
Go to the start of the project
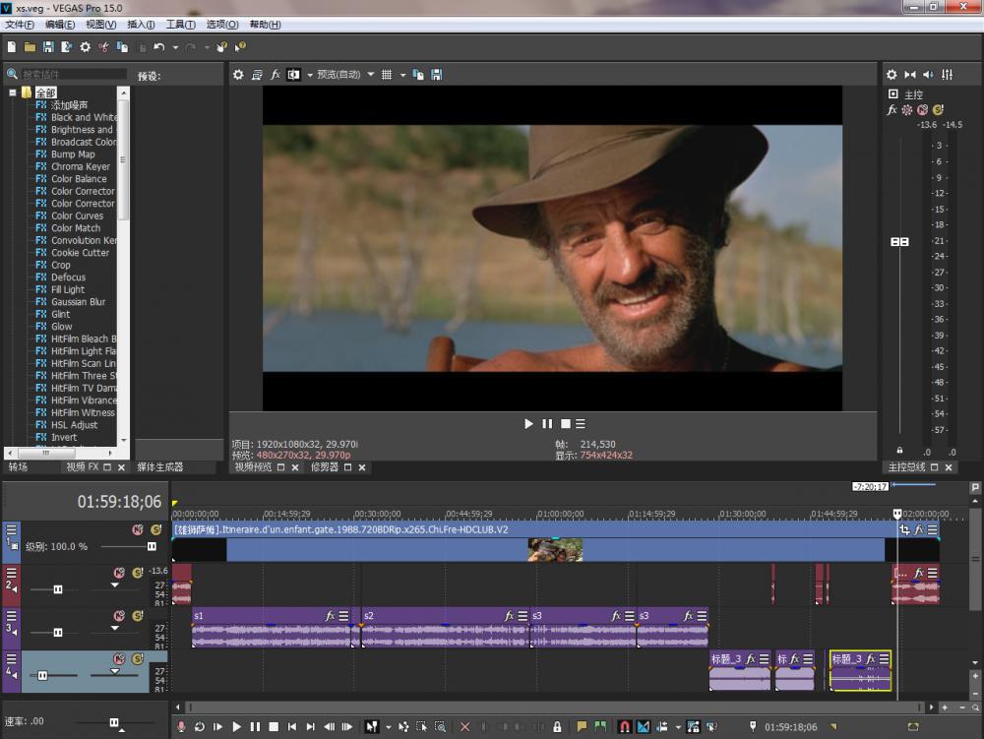click(x=292, y=726)
